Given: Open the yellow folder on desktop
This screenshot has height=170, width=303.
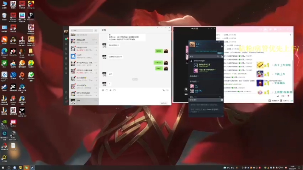Looking at the screenshot, I should tap(31, 52).
